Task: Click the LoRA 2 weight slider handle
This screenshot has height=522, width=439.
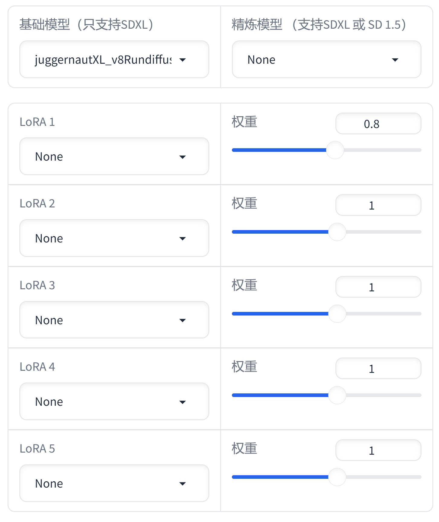Action: 337,232
